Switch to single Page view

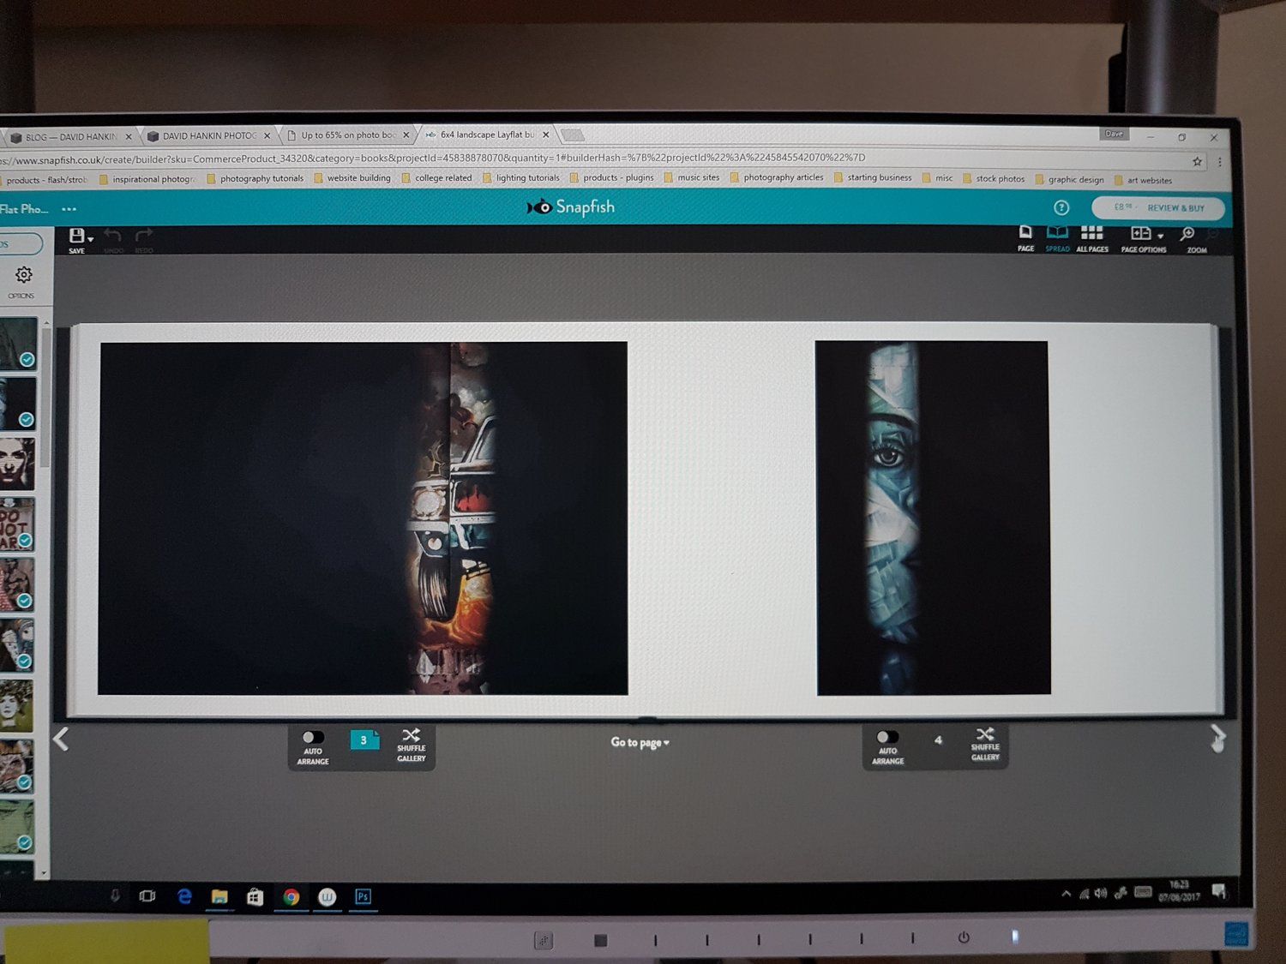[x=1025, y=233]
